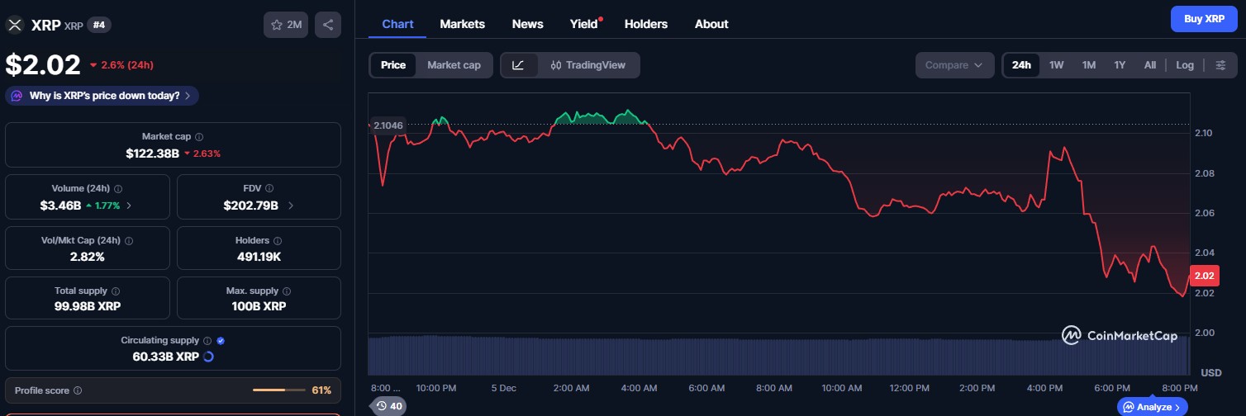Click the circulating supply progress ring
The height and width of the screenshot is (416, 1246).
coord(208,357)
